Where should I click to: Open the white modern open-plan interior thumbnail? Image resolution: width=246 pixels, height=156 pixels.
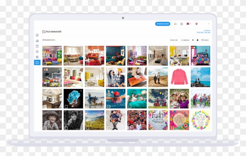[158, 56]
